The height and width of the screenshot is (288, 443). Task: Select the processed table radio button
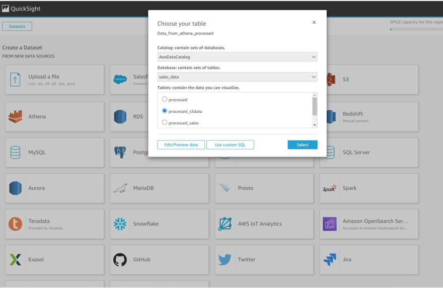tap(165, 99)
